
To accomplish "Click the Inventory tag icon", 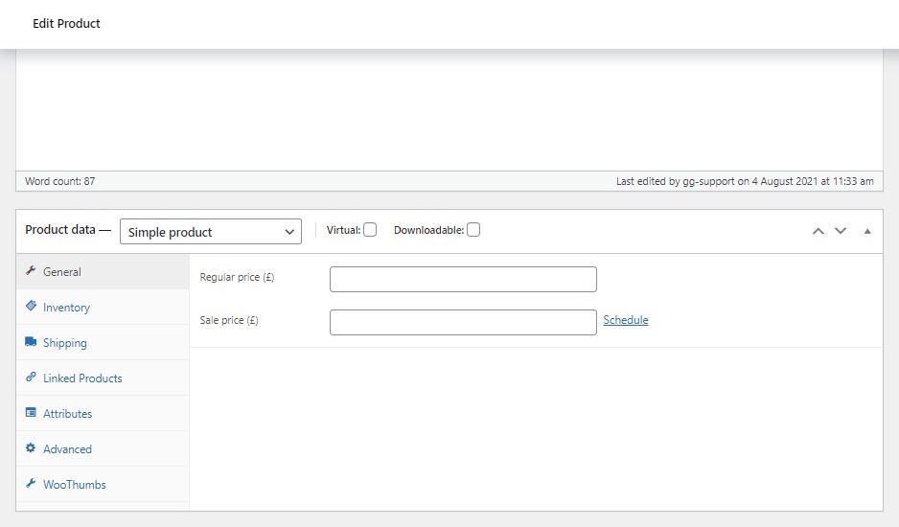I will [x=31, y=306].
